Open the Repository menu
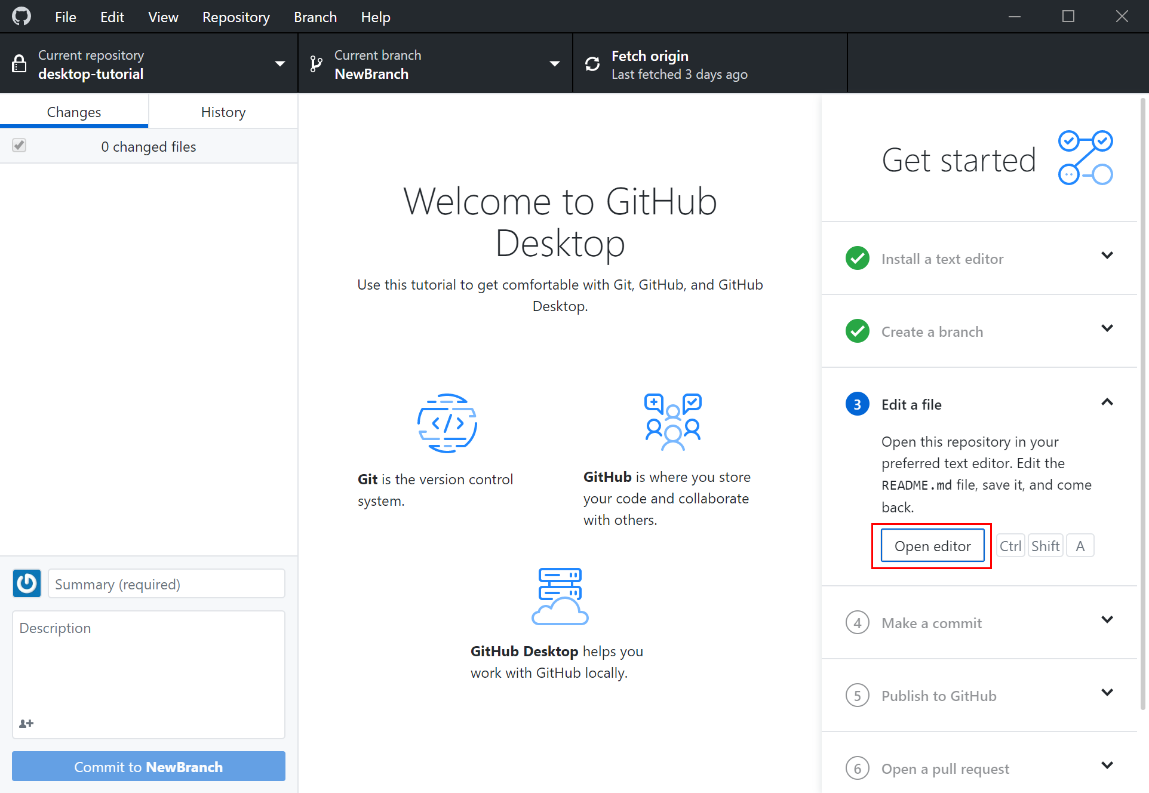 [236, 17]
